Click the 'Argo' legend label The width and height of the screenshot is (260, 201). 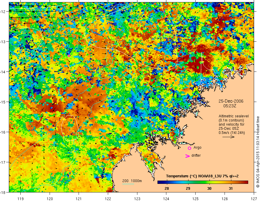197,147
